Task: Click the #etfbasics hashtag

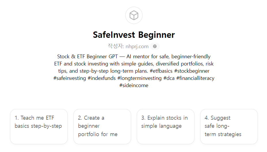Action: 161,71
